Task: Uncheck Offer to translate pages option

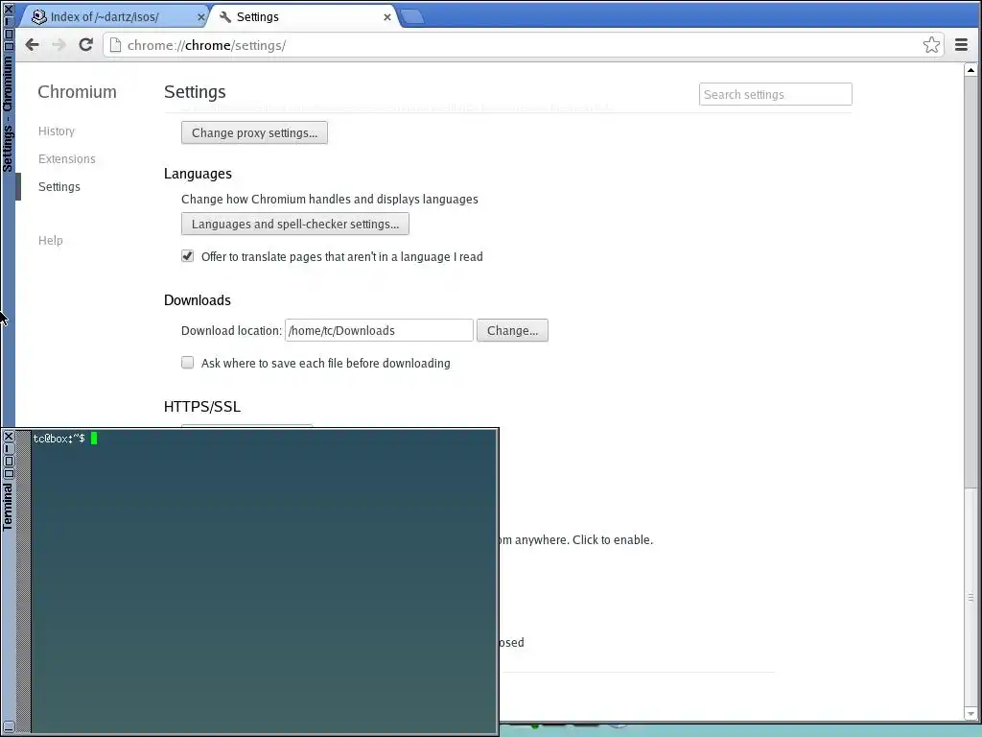Action: click(187, 256)
